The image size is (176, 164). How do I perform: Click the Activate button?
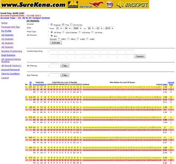tap(56, 43)
